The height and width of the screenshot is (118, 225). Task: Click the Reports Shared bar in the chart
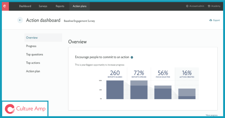pos(115,90)
